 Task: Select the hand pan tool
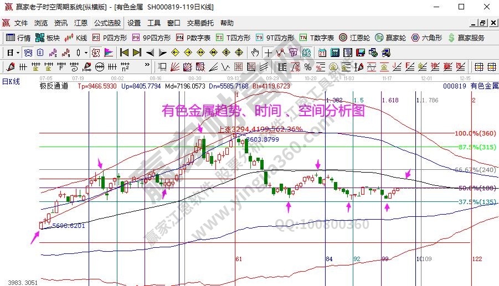[255, 53]
